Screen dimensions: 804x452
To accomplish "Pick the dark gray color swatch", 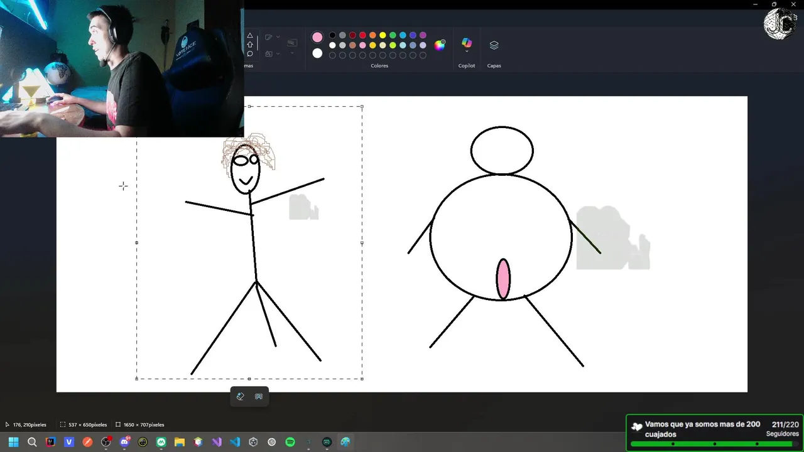I will point(342,35).
